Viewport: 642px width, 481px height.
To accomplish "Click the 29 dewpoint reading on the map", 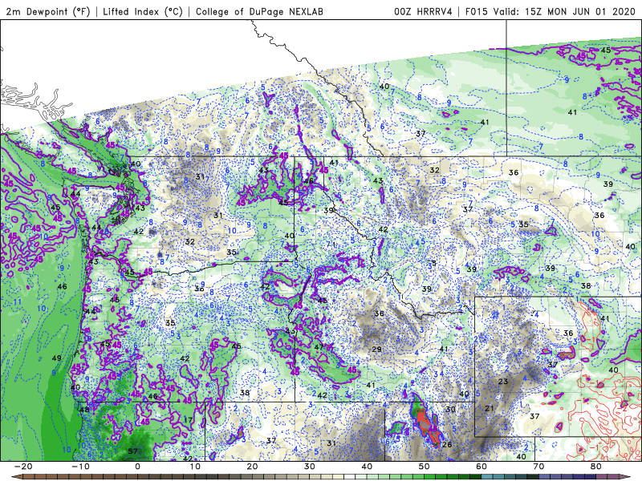I will 376,350.
